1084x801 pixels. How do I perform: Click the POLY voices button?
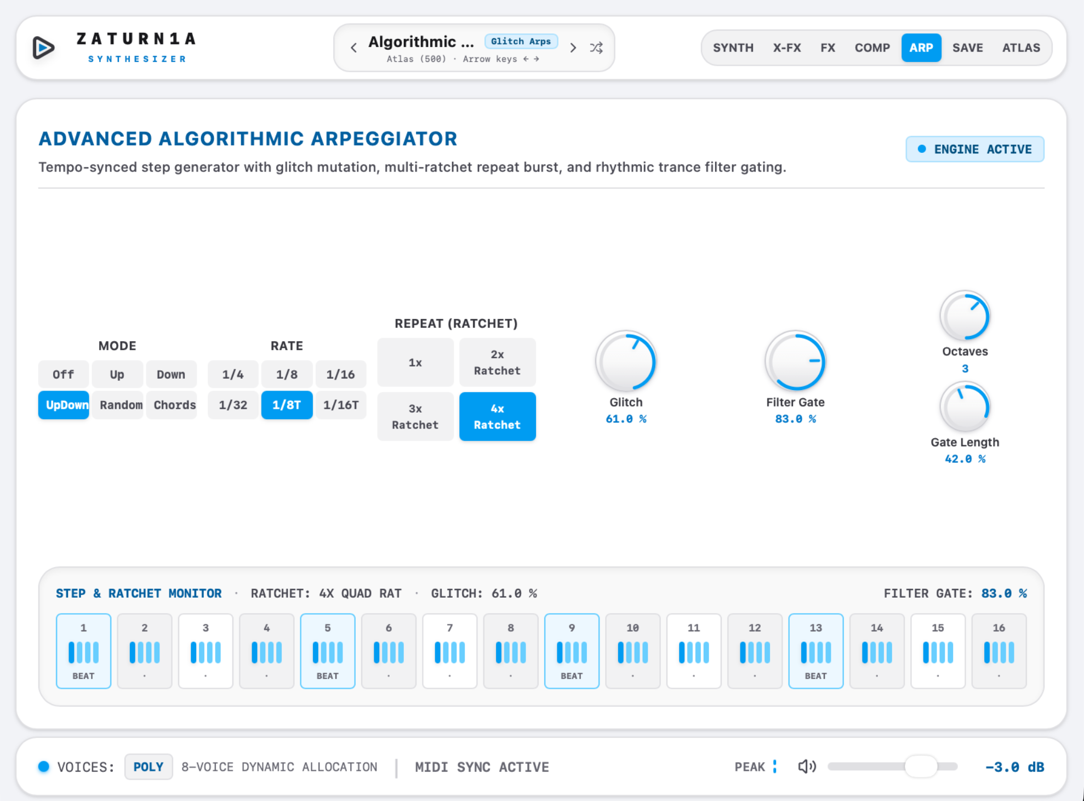(x=149, y=766)
